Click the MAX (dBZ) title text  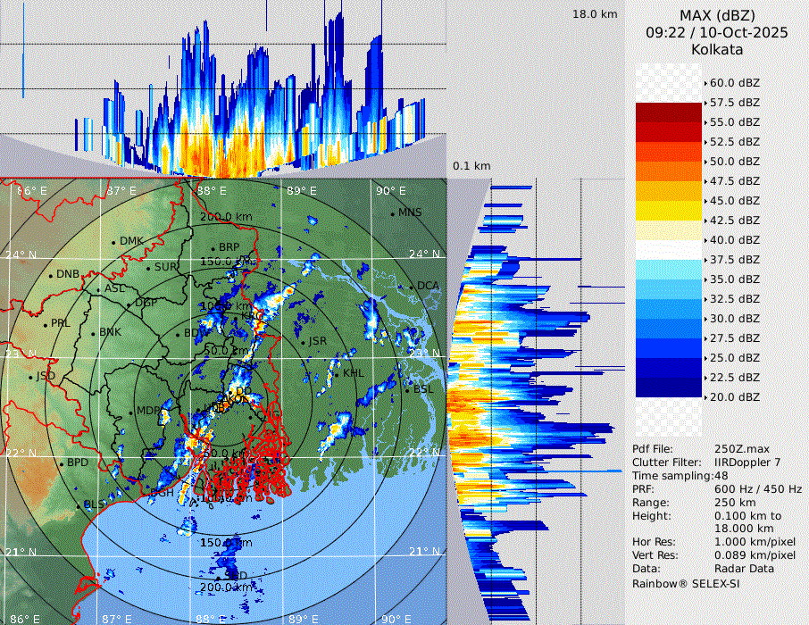(716, 15)
